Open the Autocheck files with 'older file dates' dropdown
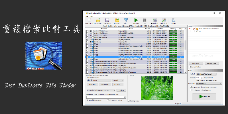The width and height of the screenshot is (228, 114). pyautogui.click(x=99, y=80)
